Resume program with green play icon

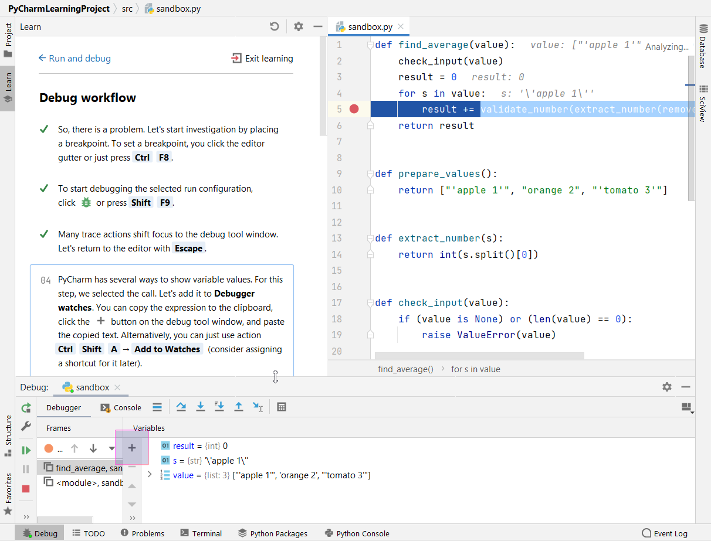(26, 450)
